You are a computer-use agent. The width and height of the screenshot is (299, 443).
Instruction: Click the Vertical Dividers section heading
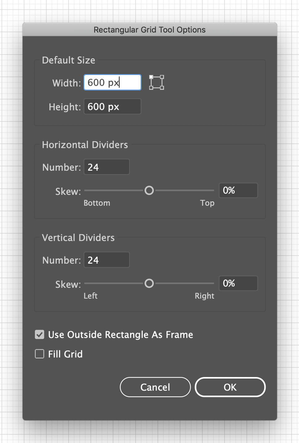click(x=78, y=238)
